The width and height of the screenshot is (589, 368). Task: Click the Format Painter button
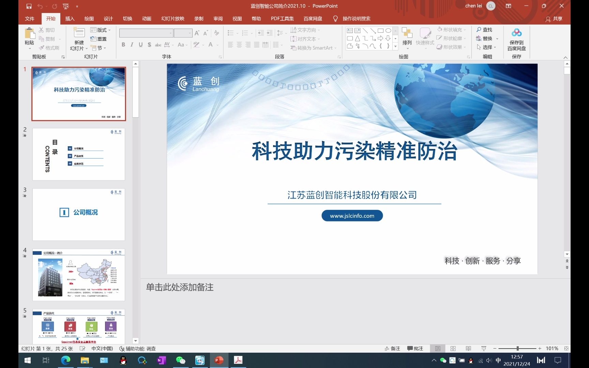click(49, 48)
